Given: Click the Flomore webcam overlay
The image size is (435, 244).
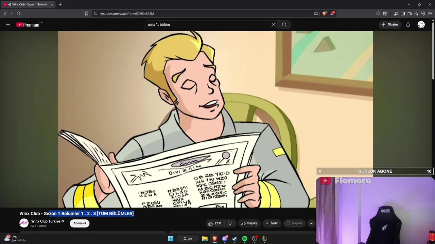Looking at the screenshot, I should 375,210.
